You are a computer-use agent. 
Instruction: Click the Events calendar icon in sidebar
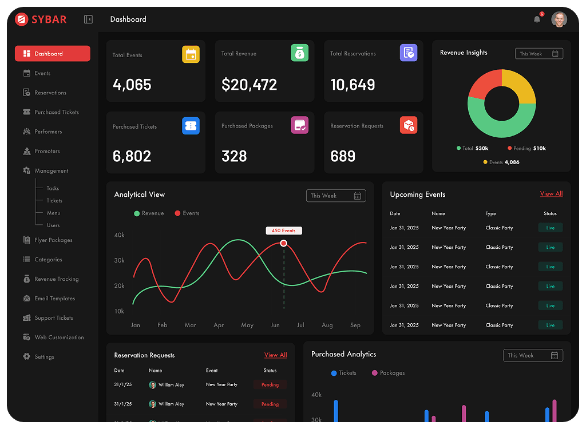coord(26,73)
